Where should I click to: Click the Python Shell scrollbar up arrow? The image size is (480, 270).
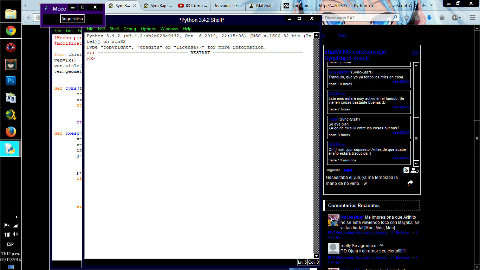(316, 36)
